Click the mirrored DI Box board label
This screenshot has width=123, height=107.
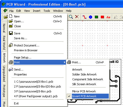[x=114, y=62]
